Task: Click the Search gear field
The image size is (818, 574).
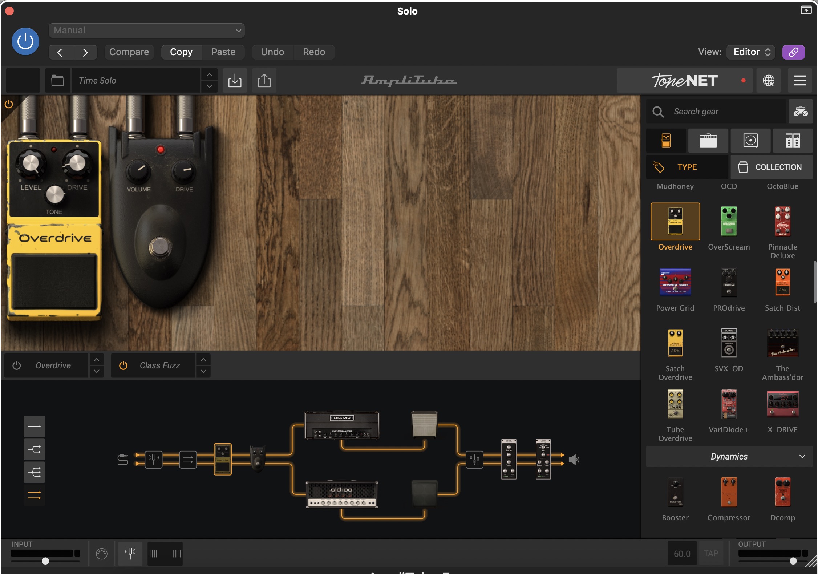Action: click(716, 112)
